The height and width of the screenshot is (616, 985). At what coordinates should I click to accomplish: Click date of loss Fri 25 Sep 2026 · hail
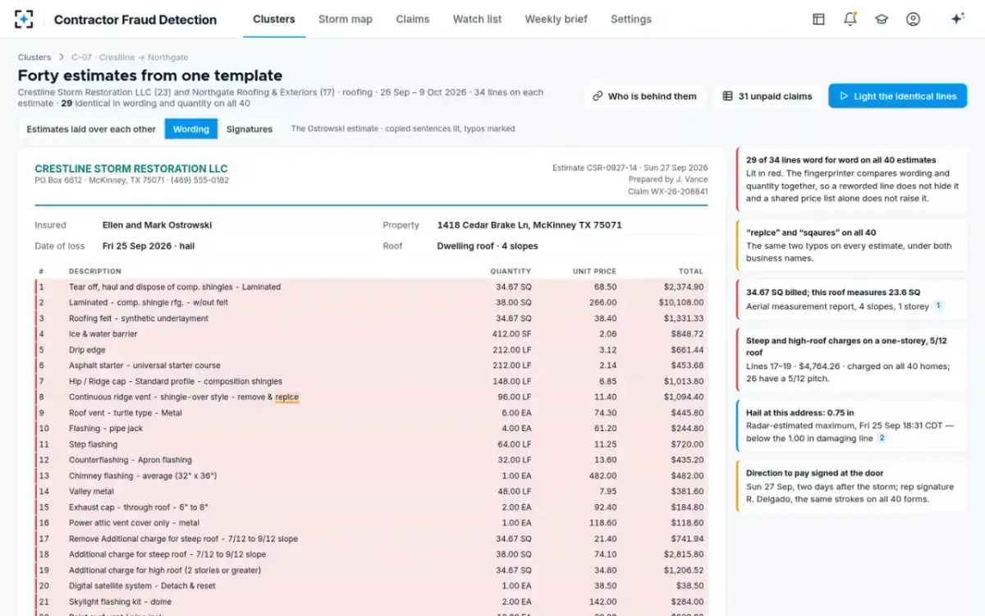coord(149,246)
